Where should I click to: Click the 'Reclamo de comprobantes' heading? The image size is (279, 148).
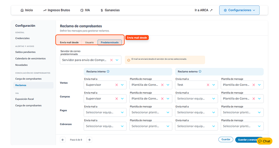(x=81, y=26)
